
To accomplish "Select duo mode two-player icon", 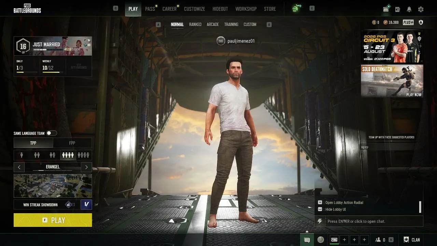I will (x=37, y=155).
